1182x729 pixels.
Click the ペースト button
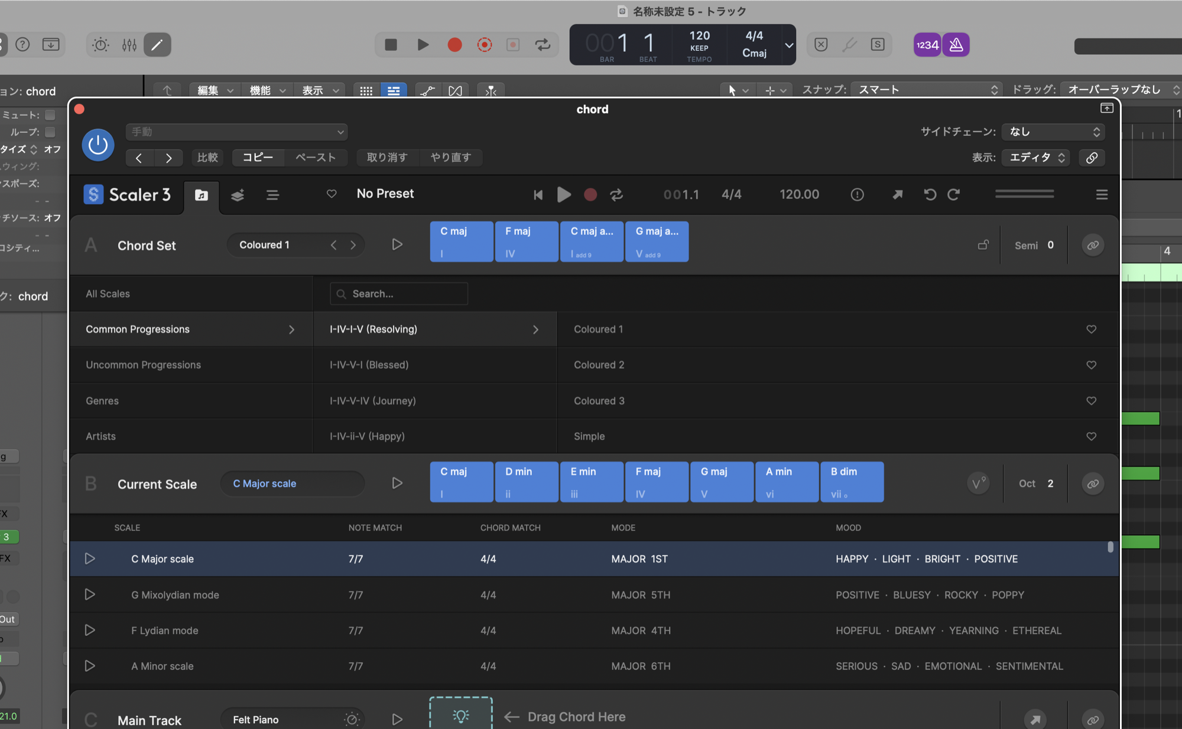pyautogui.click(x=316, y=158)
